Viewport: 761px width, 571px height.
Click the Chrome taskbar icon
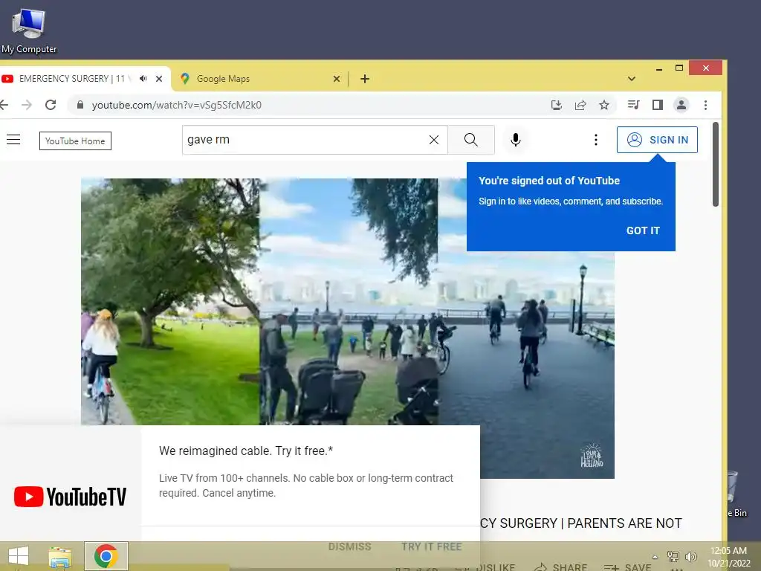pyautogui.click(x=106, y=556)
